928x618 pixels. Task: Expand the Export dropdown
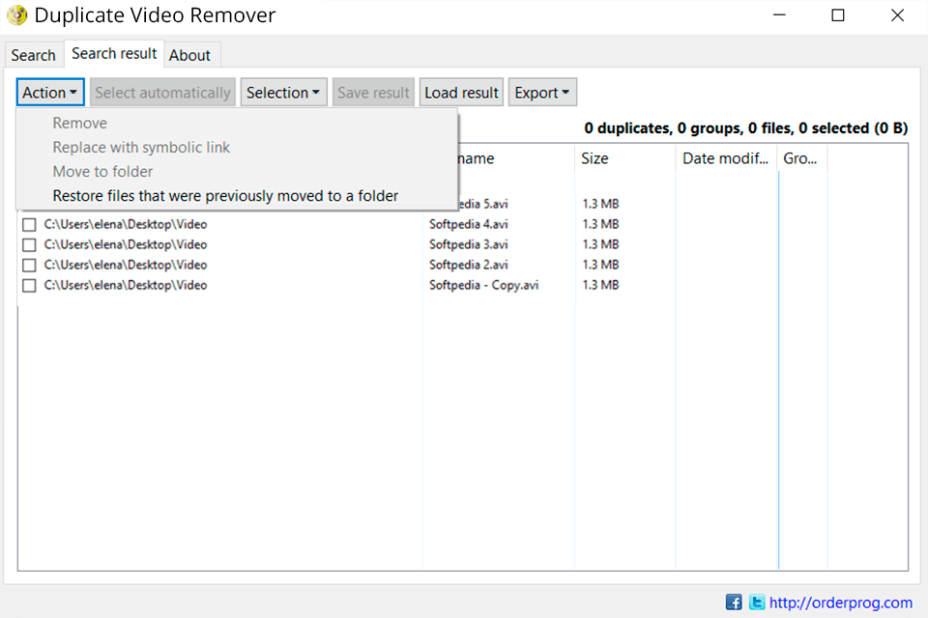click(x=542, y=92)
